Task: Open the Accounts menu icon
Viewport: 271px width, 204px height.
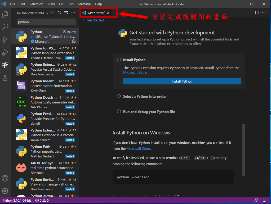Action: (x=5, y=178)
